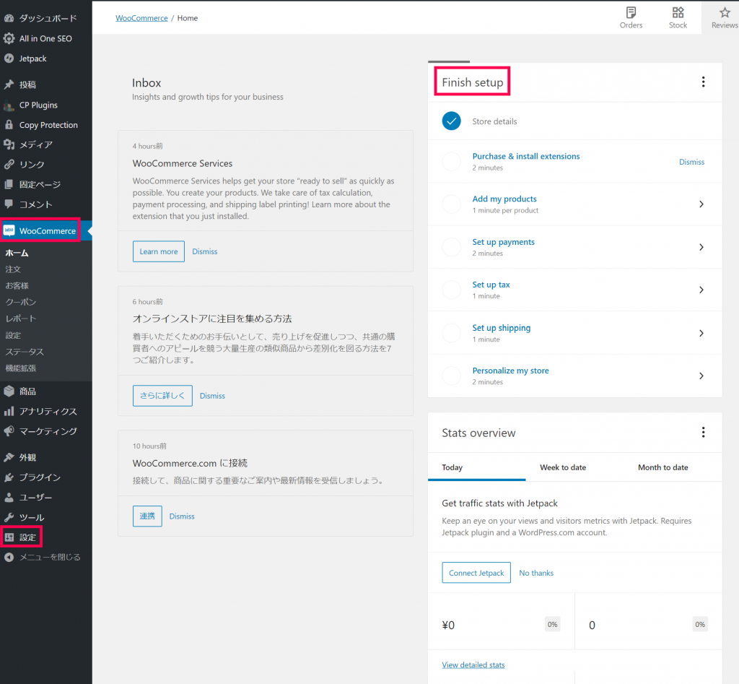Open the Orders activity icon
This screenshot has height=684, width=739.
point(631,13)
